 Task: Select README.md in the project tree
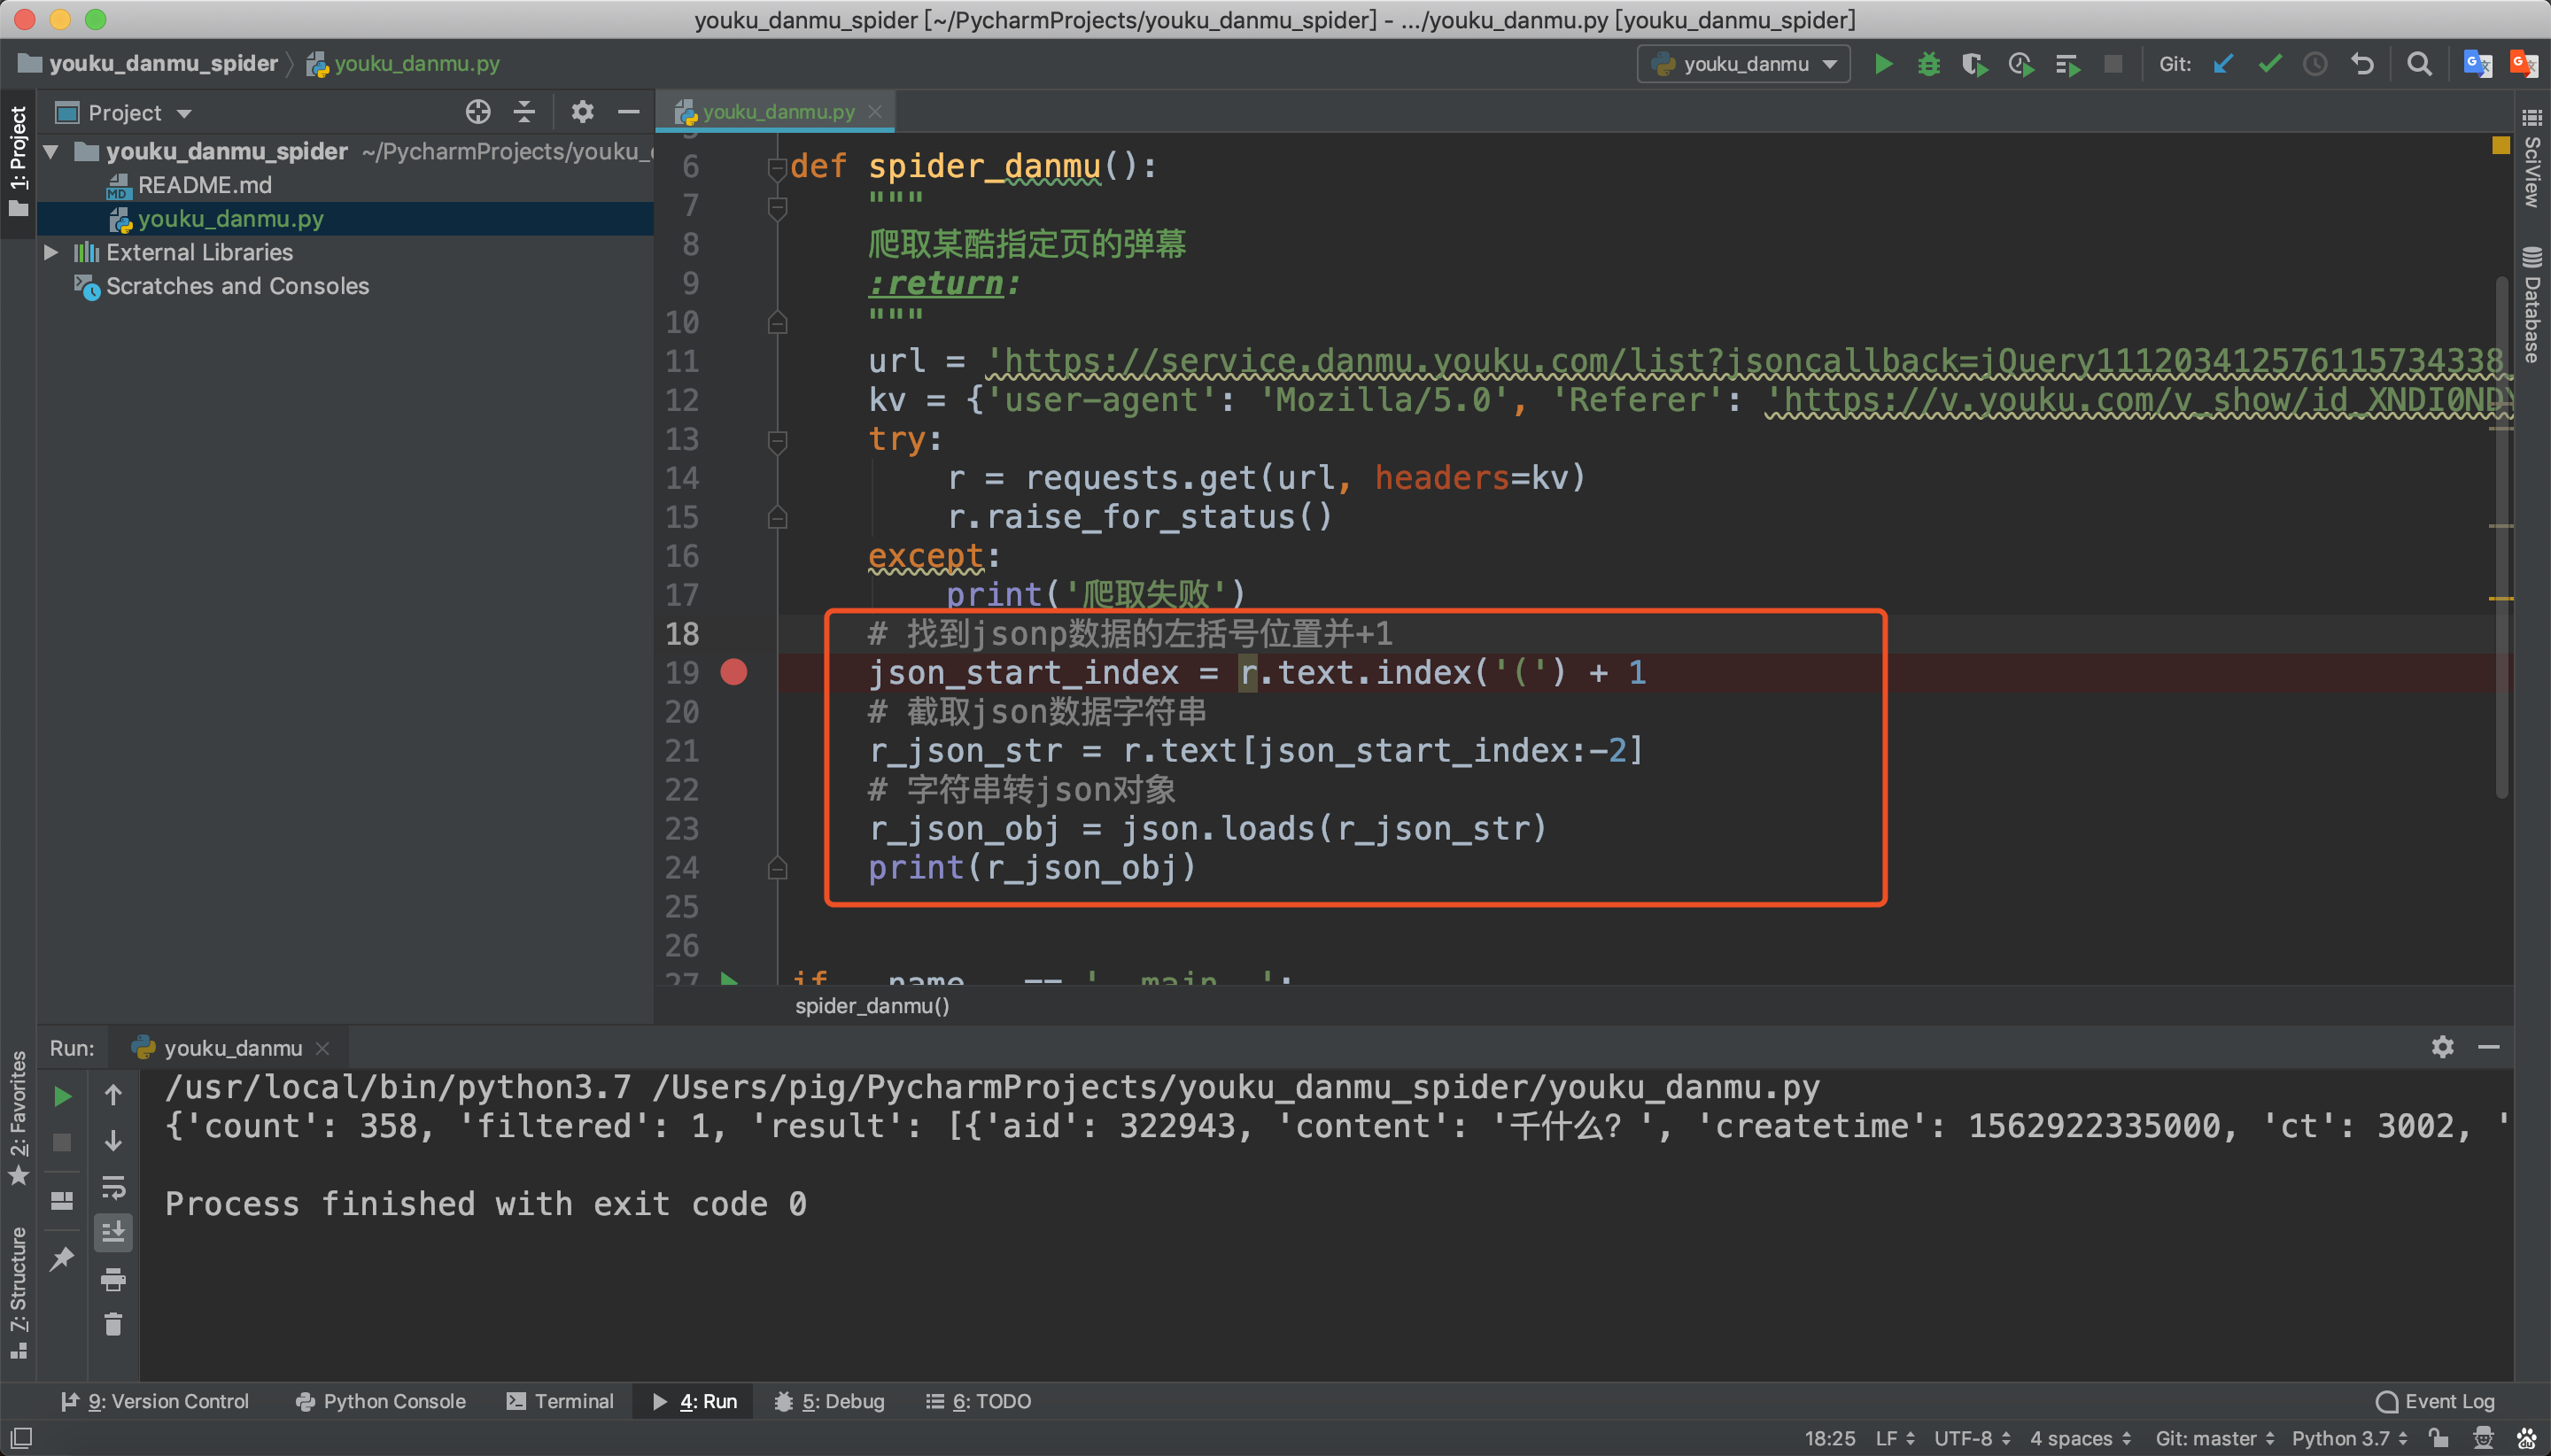[x=204, y=185]
